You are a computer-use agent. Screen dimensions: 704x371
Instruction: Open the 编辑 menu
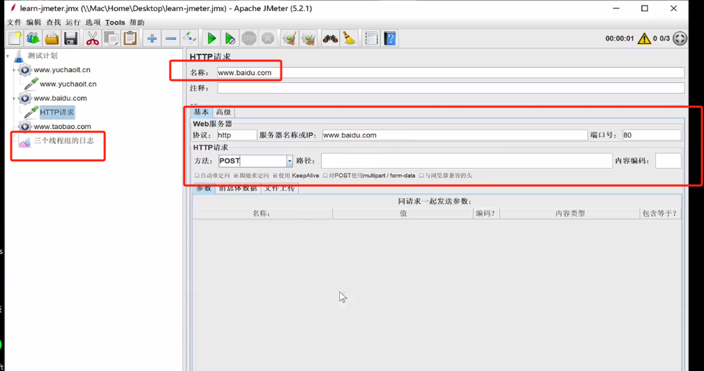33,22
